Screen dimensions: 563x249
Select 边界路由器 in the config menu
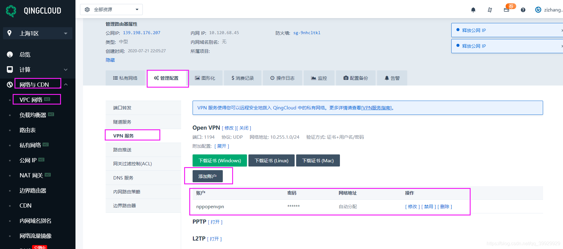point(143,205)
